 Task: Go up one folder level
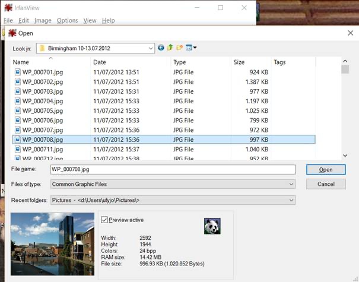coord(170,47)
